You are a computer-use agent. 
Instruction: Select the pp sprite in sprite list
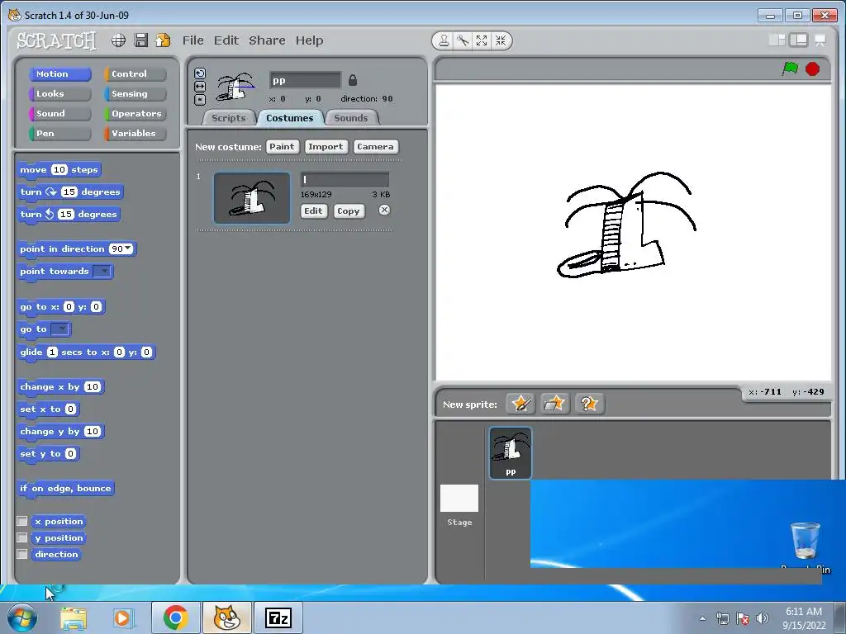coord(511,453)
